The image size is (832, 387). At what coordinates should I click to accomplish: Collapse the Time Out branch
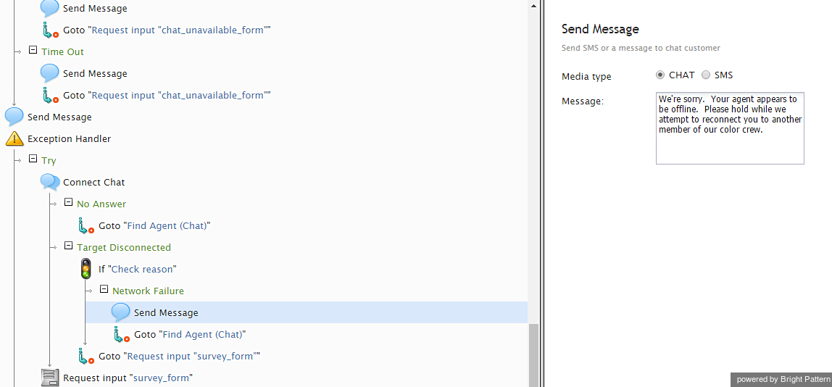click(x=33, y=50)
